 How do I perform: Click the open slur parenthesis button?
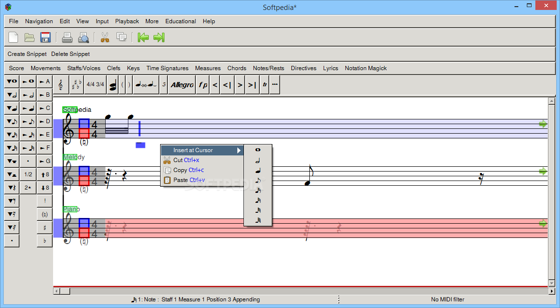click(x=123, y=85)
